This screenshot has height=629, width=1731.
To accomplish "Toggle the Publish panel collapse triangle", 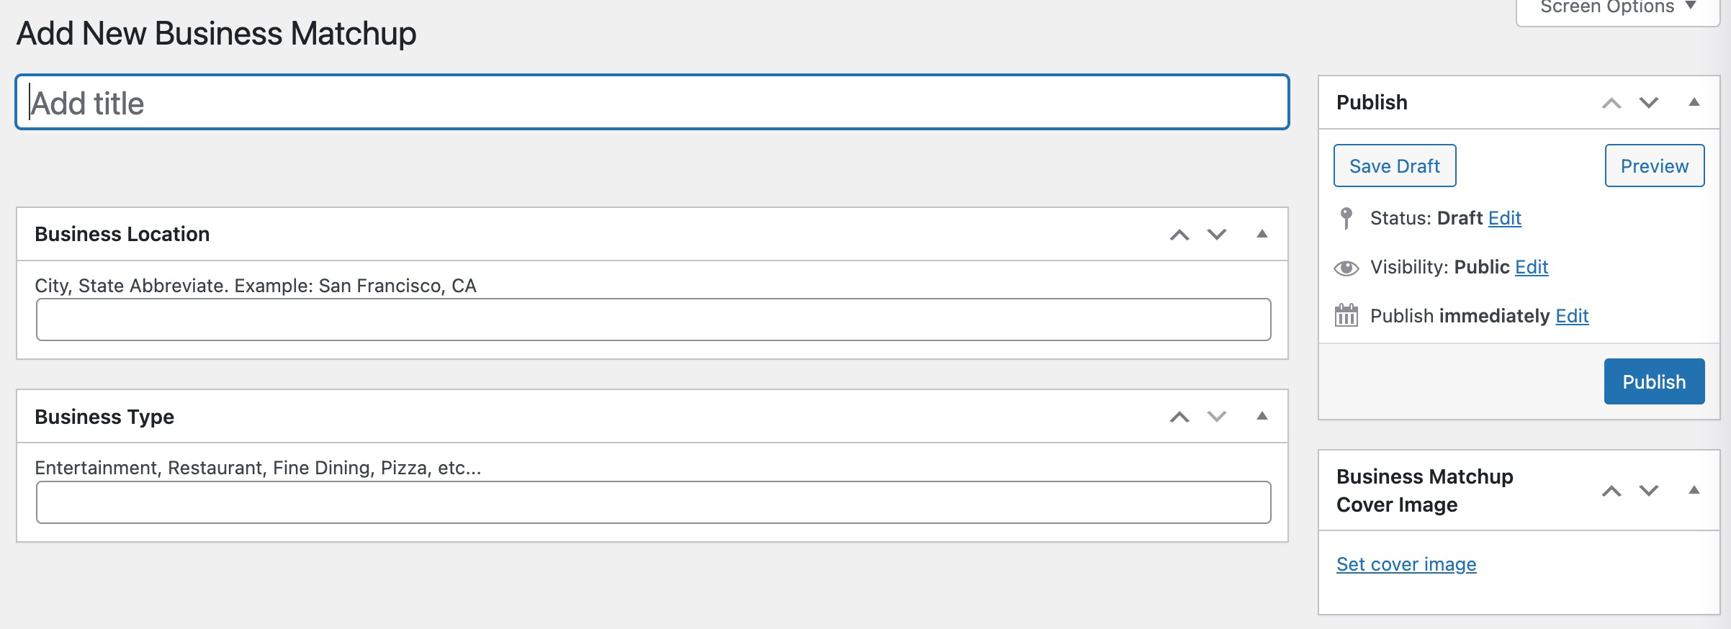I will (1694, 102).
